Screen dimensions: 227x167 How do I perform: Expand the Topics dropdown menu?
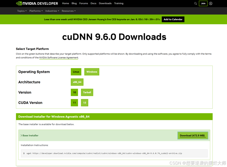[x=22, y=11]
